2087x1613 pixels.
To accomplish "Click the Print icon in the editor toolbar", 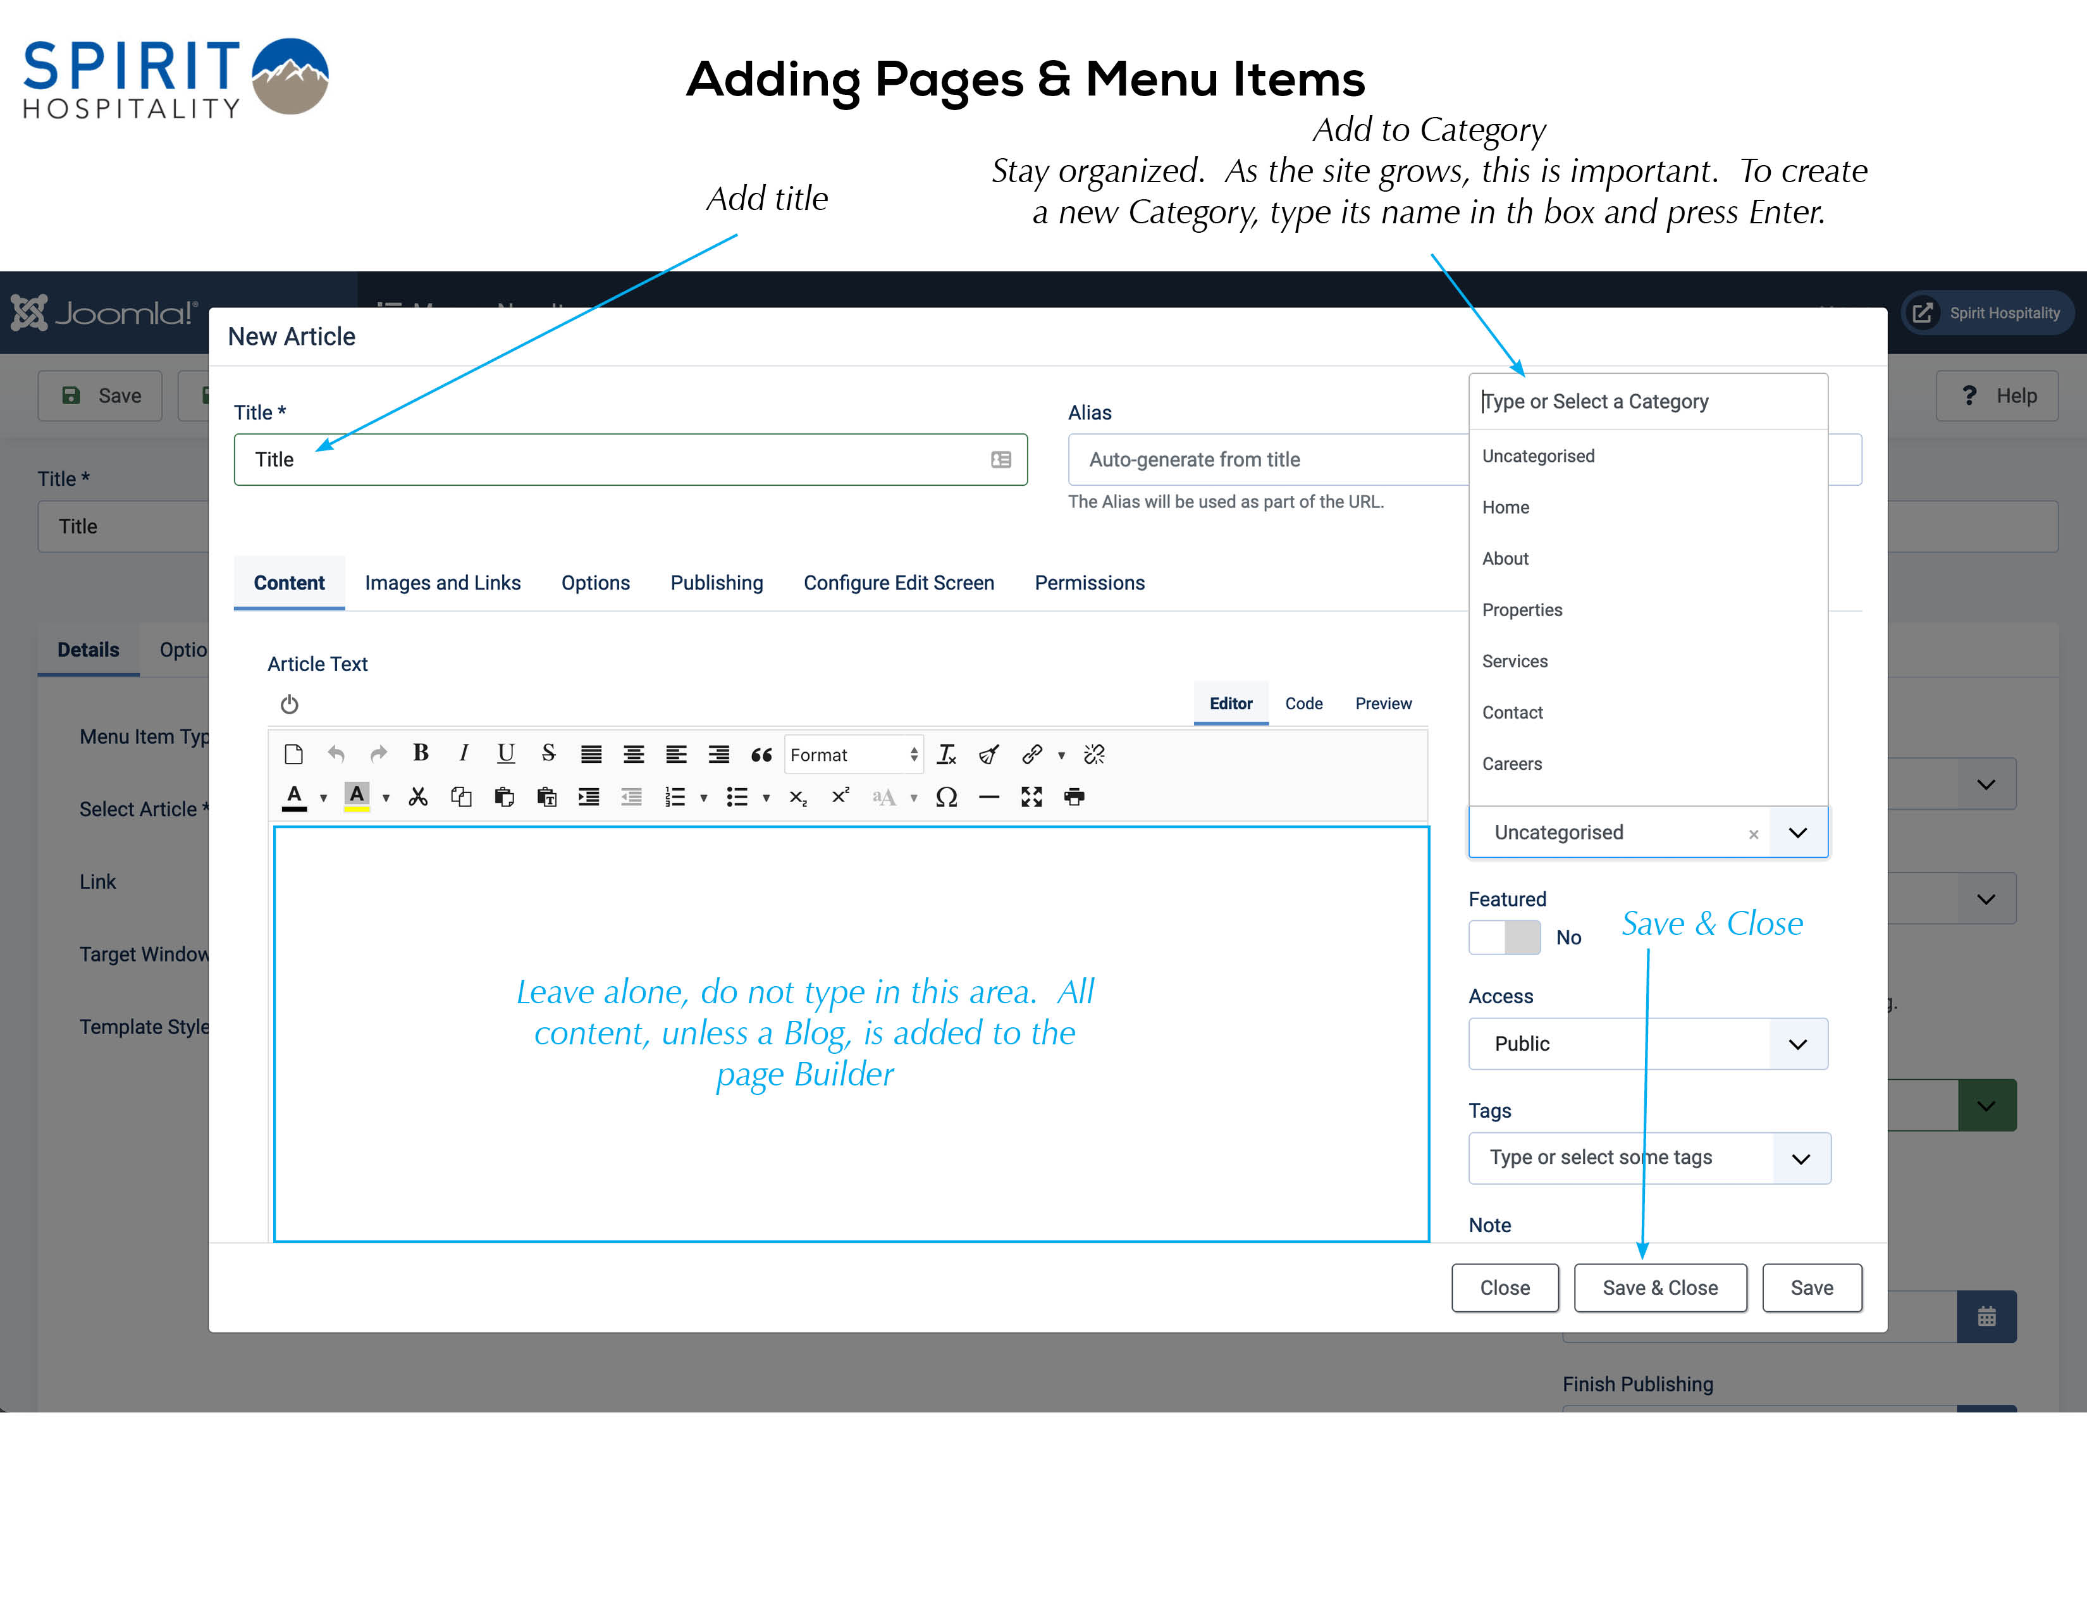I will (x=1074, y=797).
